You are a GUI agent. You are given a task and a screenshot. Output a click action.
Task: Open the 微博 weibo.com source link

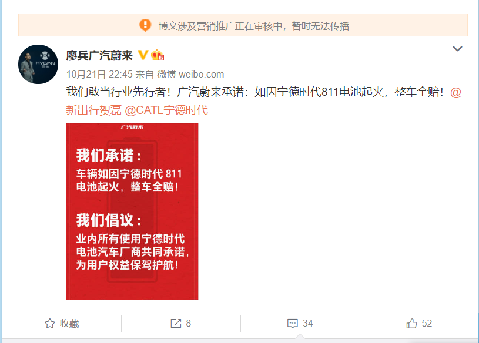(x=190, y=74)
